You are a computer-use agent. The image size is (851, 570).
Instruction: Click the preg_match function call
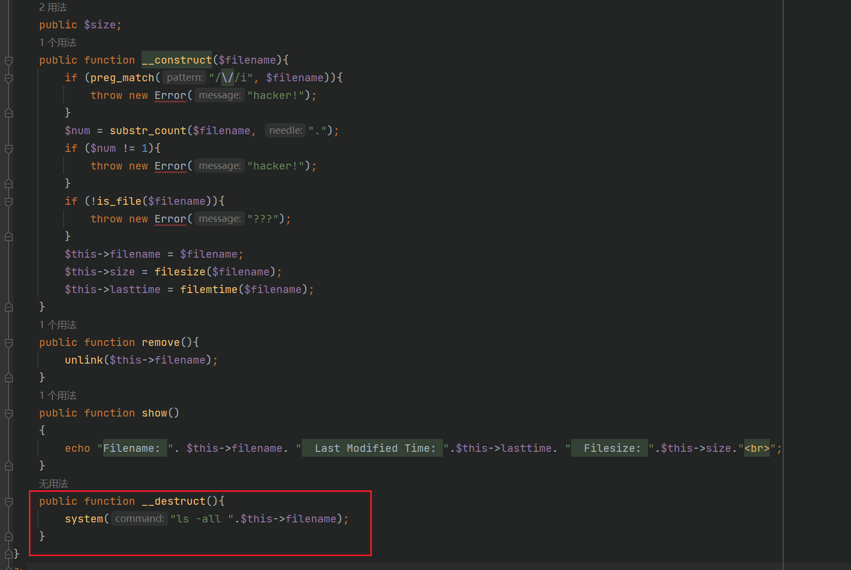(122, 78)
